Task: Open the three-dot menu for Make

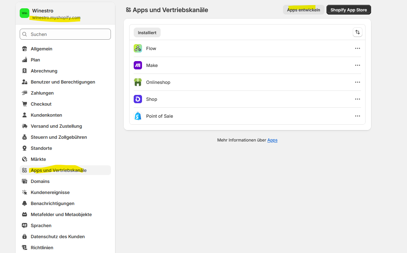Action: pos(358,65)
